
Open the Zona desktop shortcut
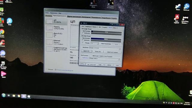[x=10, y=22]
